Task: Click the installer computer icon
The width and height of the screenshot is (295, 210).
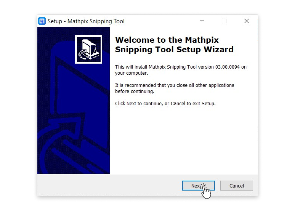Action: [88, 49]
